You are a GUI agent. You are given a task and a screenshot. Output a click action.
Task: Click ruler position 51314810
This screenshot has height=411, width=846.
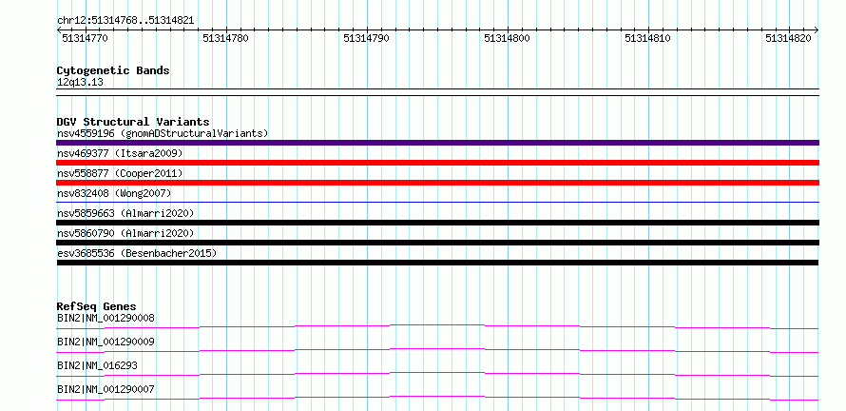(647, 38)
